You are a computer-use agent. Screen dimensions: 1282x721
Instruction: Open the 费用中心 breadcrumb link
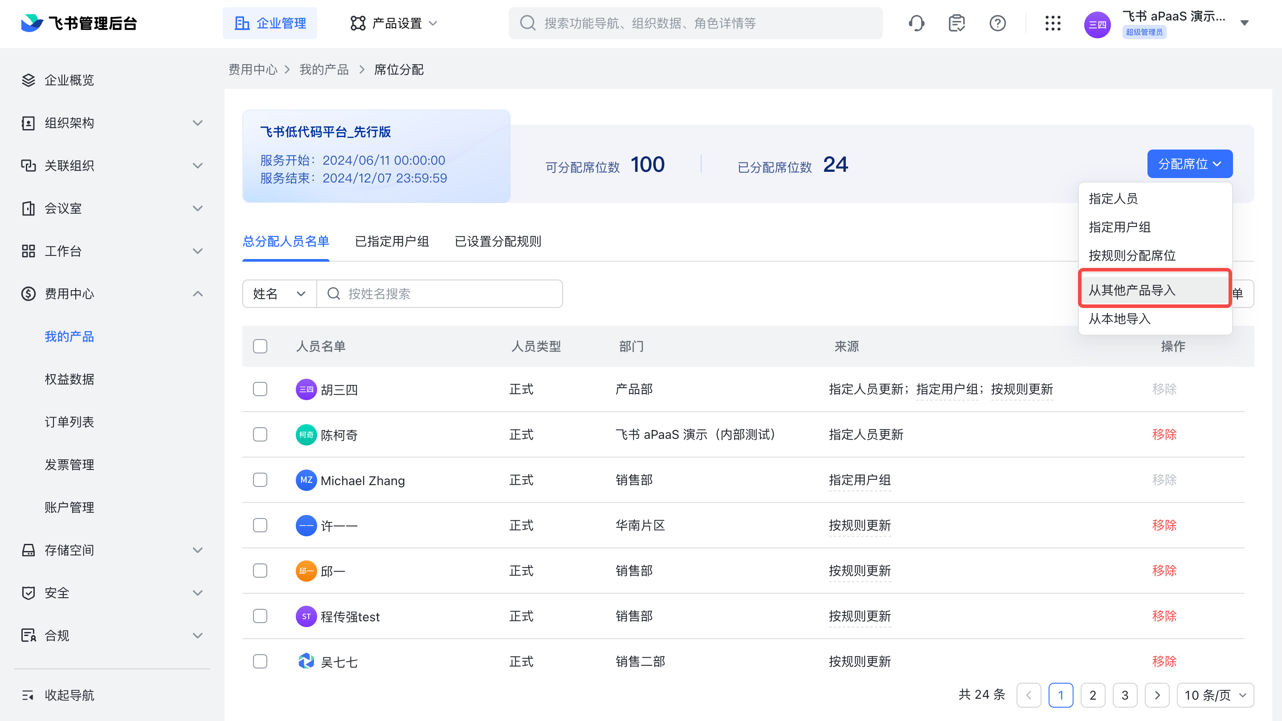(x=253, y=69)
